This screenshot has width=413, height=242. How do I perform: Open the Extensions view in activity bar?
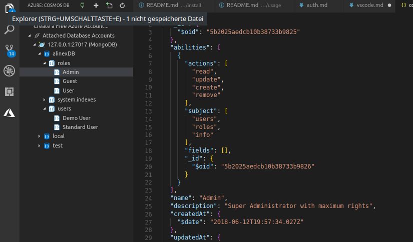click(9, 91)
